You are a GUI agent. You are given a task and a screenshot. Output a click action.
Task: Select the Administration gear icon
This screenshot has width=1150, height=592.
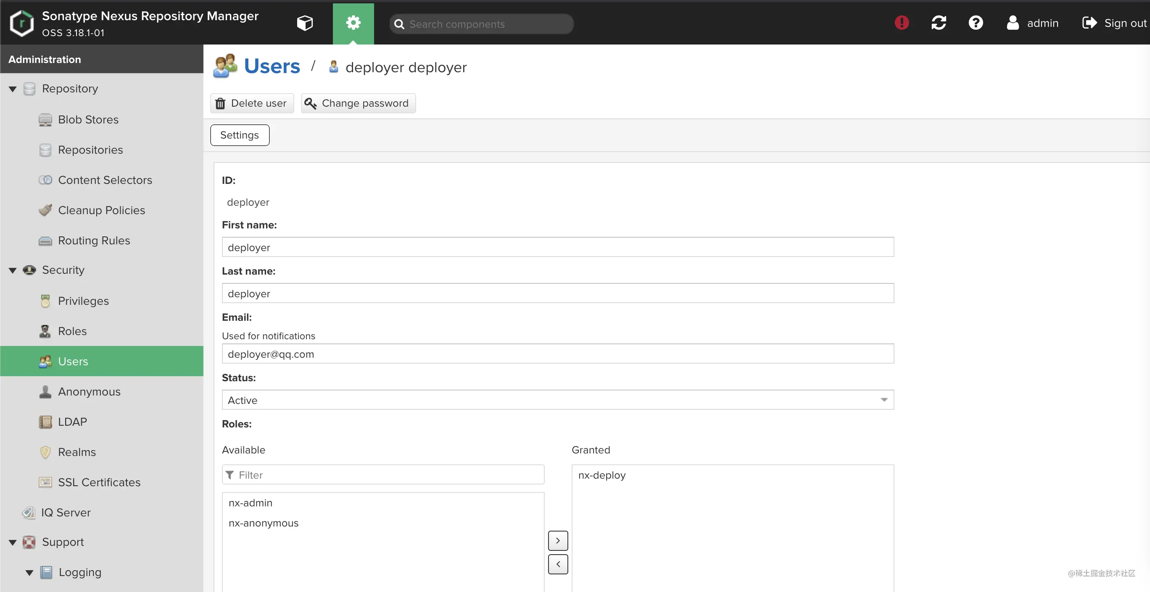[353, 23]
